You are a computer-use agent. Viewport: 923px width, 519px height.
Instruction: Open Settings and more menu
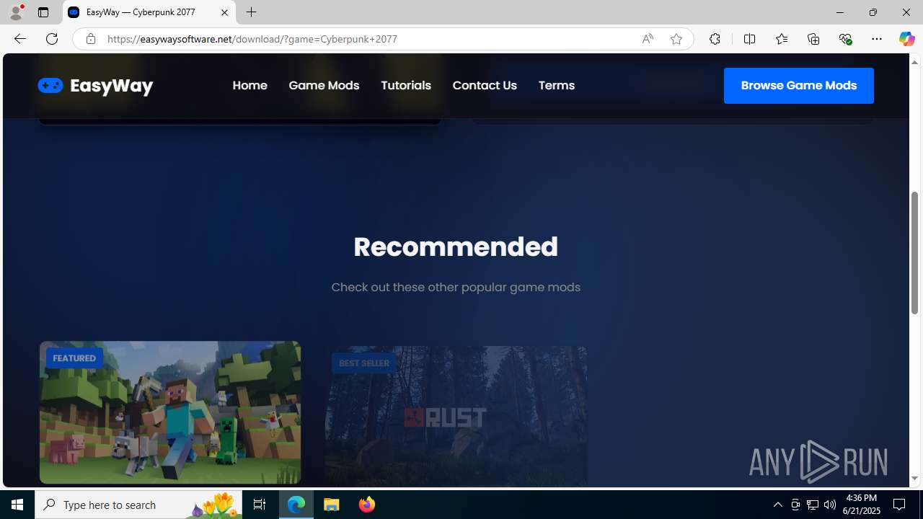(x=877, y=39)
